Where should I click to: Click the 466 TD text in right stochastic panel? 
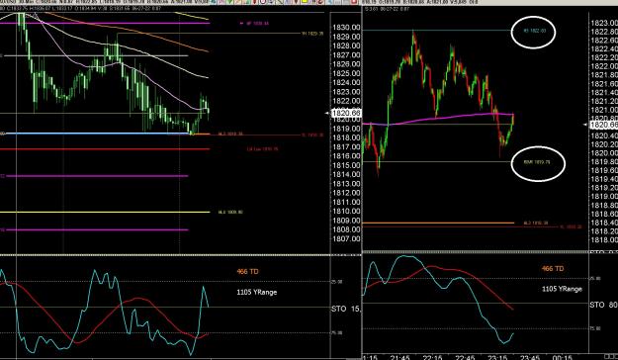(553, 269)
